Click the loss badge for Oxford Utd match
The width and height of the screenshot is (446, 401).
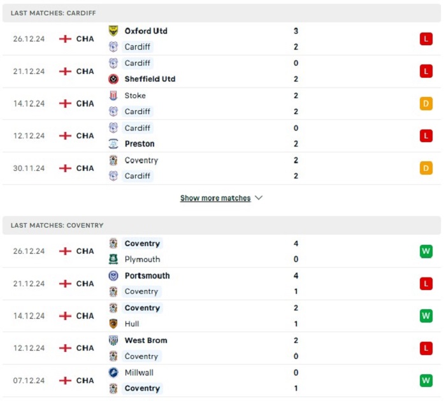[x=426, y=39]
